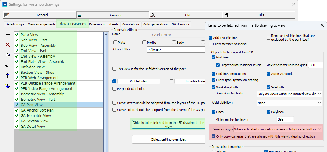Move the selected view down with the blue arrow
This screenshot has width=327, height=152.
click(x=8, y=86)
